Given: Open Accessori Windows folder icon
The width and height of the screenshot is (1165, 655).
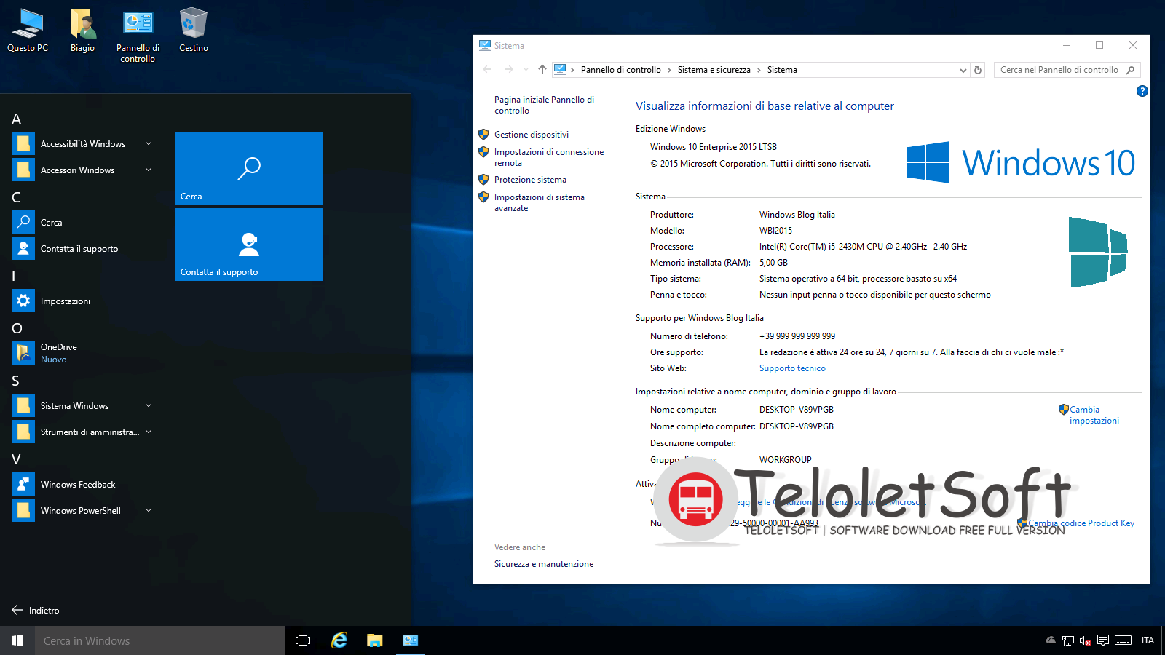Looking at the screenshot, I should click(x=23, y=170).
